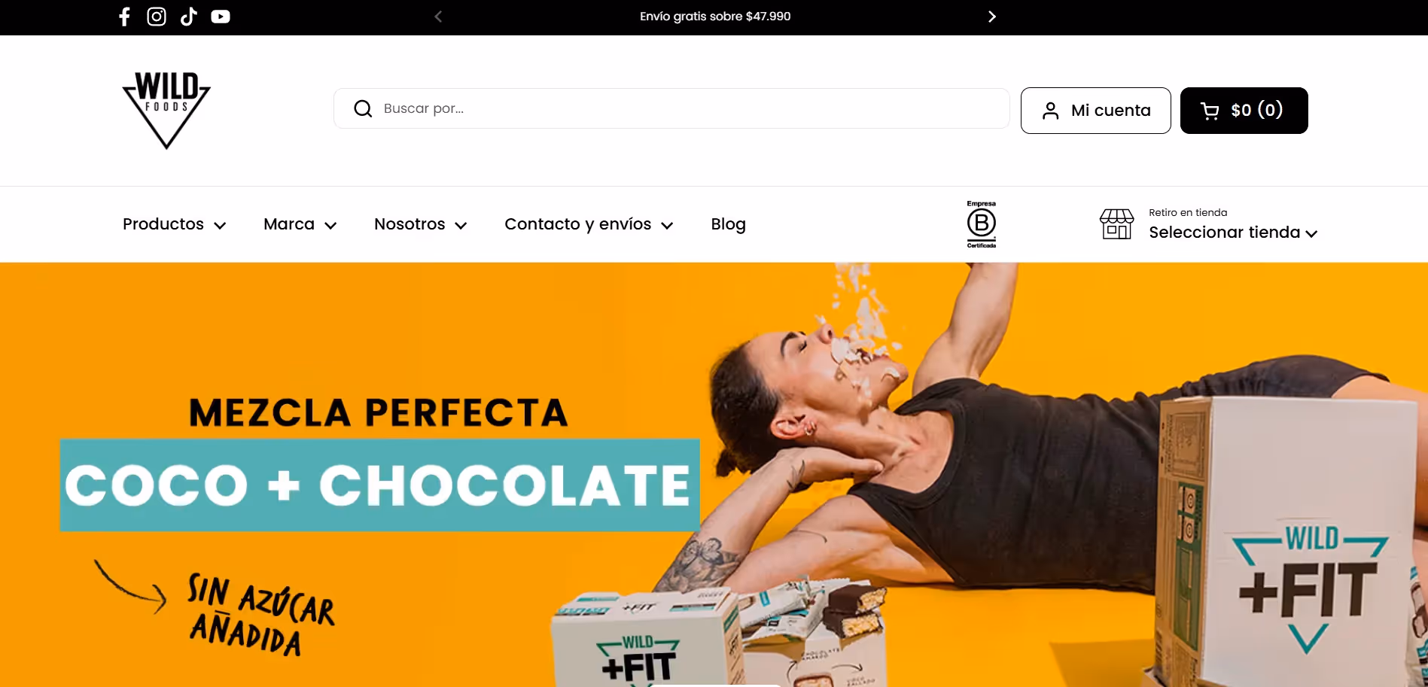Expand the Marca dropdown
1428x687 pixels.
[300, 224]
